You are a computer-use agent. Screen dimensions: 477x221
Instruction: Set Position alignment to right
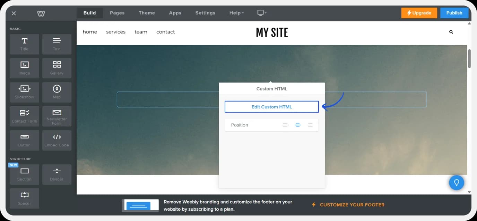[310, 125]
